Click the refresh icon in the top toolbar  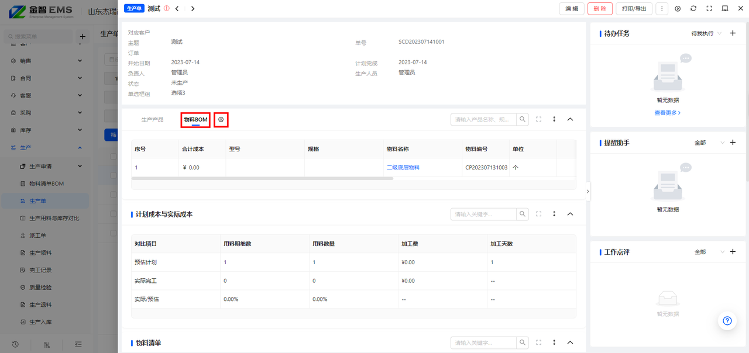[x=693, y=9]
